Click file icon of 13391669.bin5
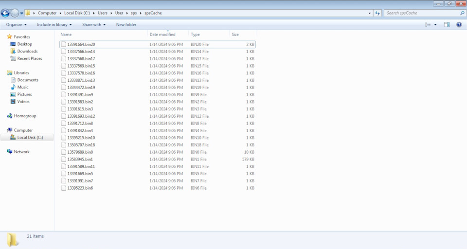 coord(63,174)
